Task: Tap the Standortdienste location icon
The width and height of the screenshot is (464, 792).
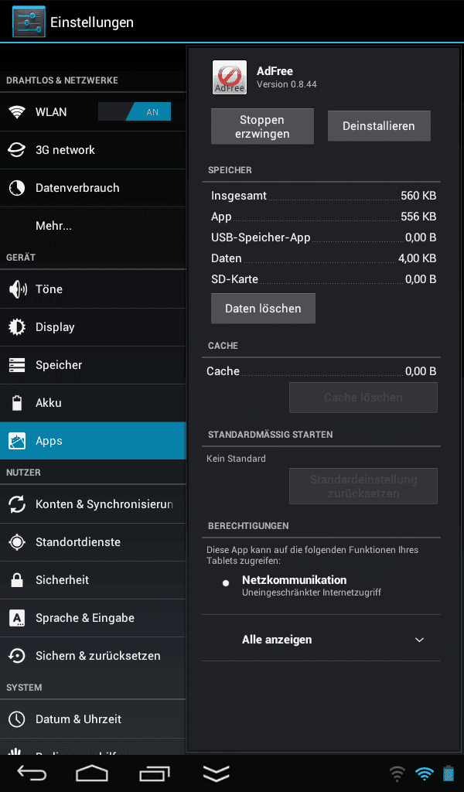Action: point(17,542)
